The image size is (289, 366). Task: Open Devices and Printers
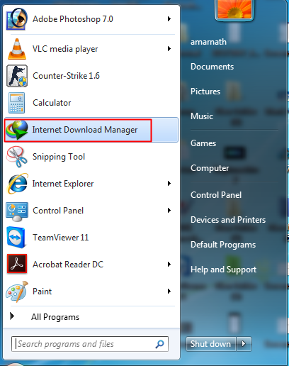[228, 220]
